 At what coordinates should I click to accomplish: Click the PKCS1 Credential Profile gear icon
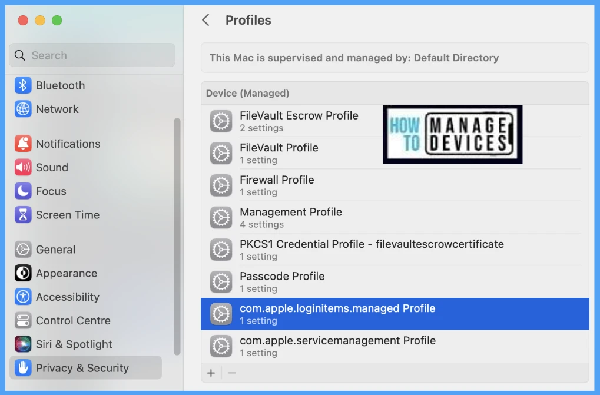pos(221,250)
